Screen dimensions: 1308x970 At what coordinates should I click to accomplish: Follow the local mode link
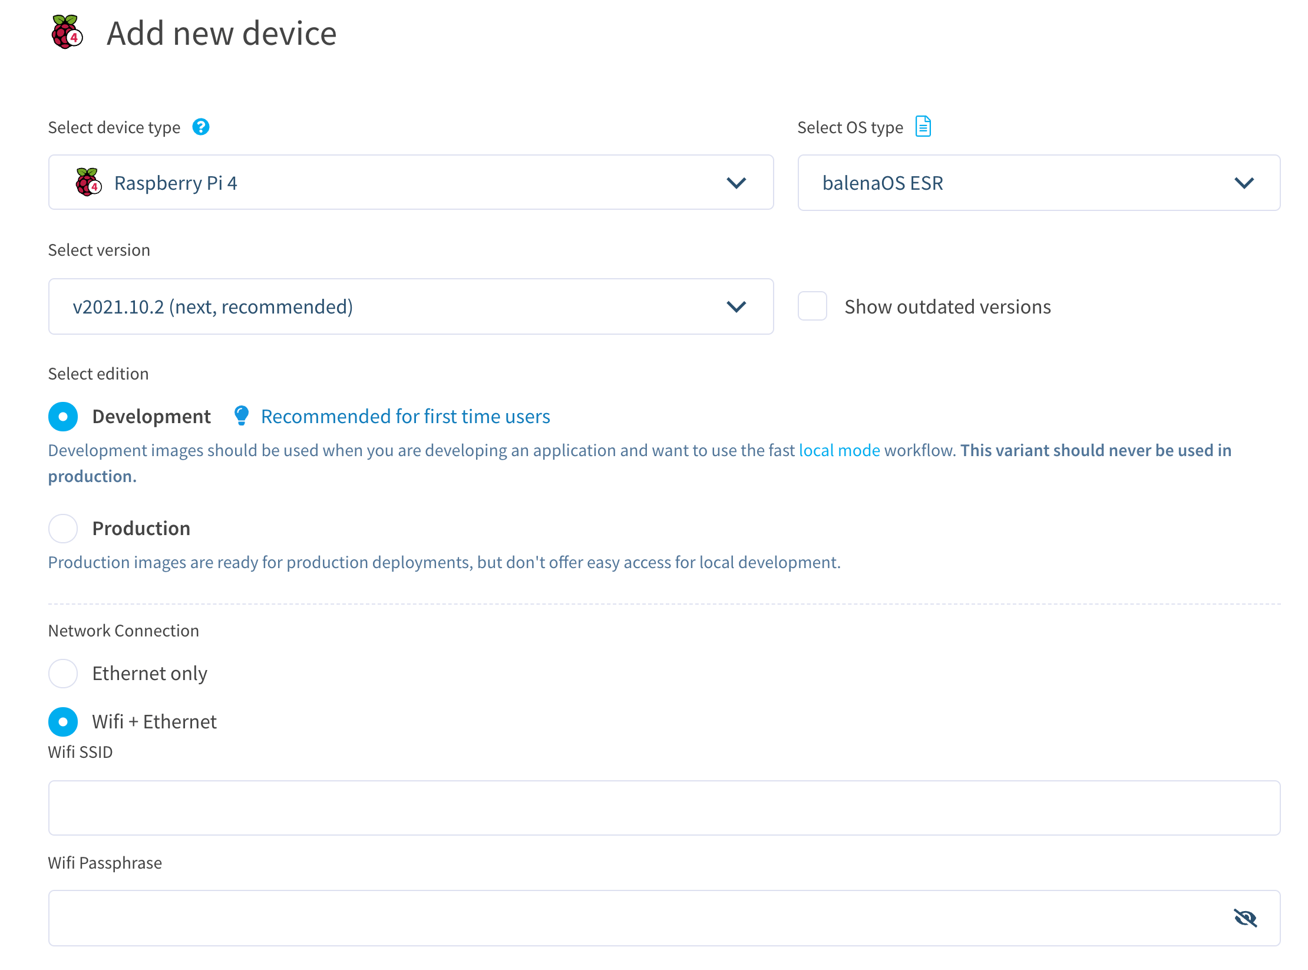click(x=839, y=450)
